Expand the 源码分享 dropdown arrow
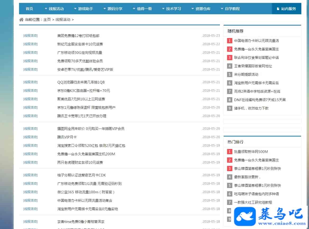 105,9
